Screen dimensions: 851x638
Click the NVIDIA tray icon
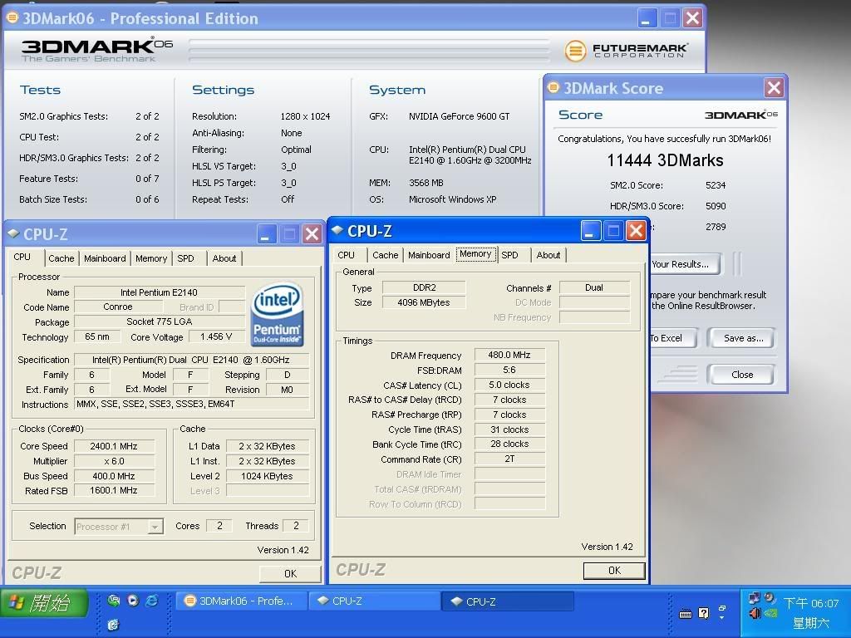coord(770,614)
